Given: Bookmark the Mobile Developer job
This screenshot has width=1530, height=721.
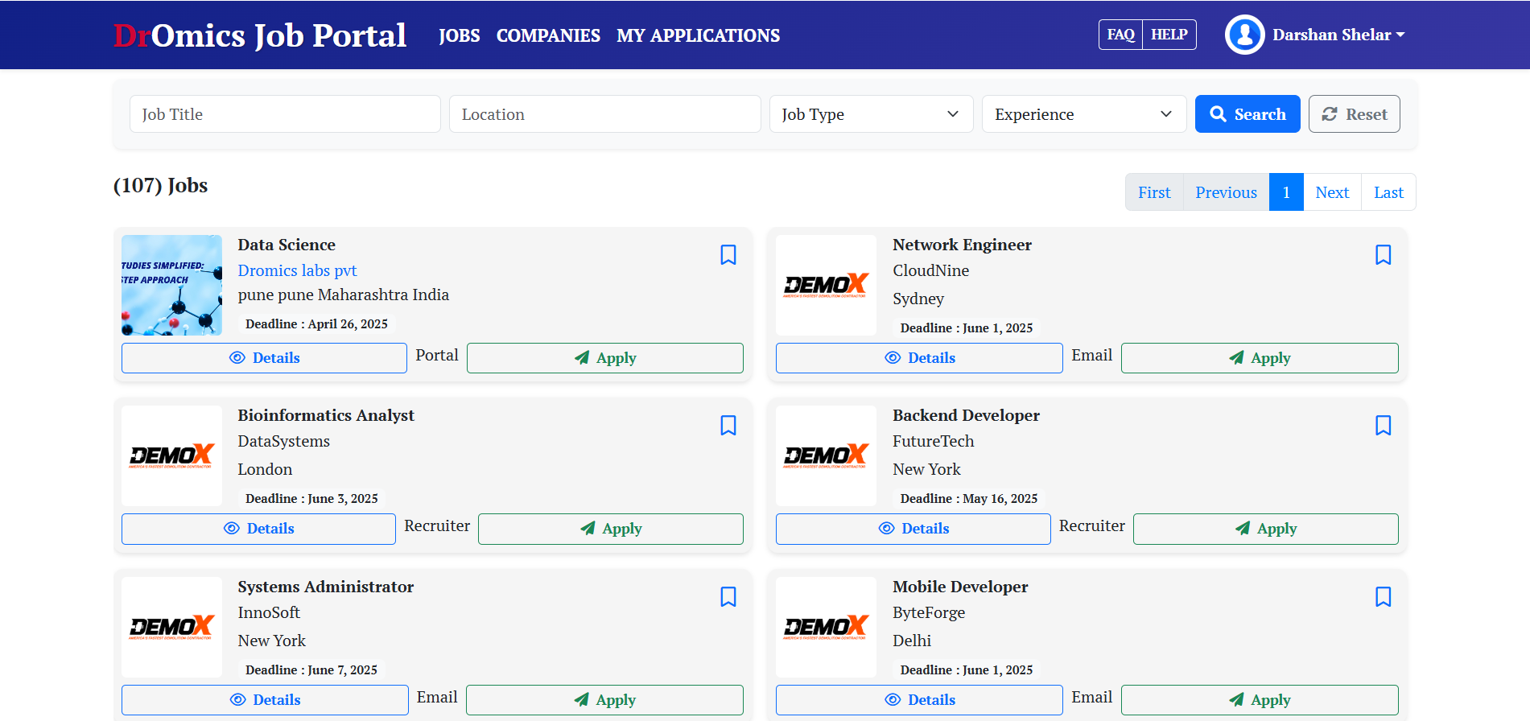Looking at the screenshot, I should [x=1384, y=597].
